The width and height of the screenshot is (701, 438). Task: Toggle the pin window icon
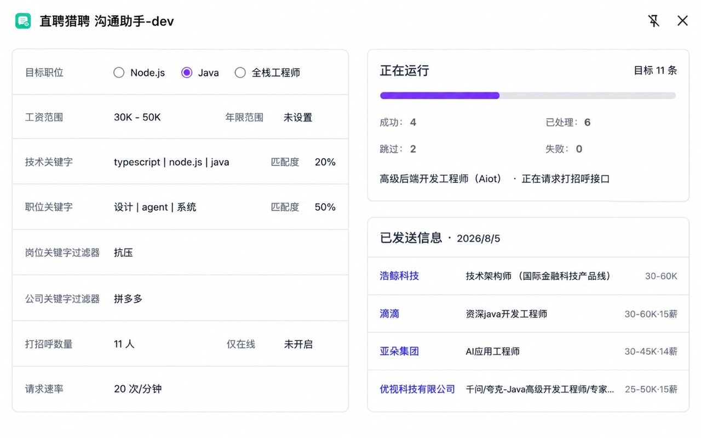point(653,21)
